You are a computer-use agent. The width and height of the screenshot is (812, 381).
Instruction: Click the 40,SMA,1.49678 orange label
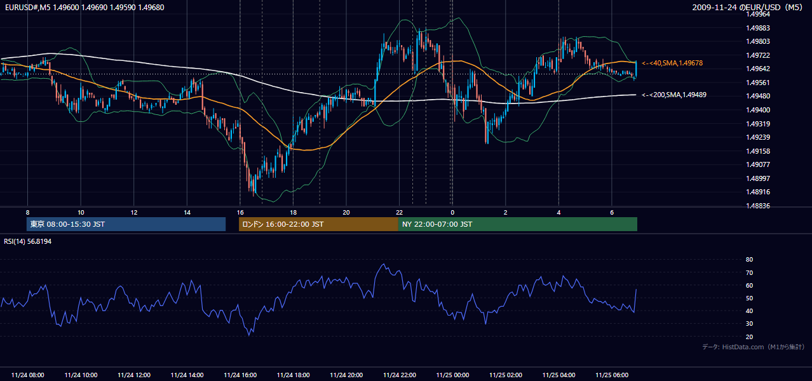pos(672,63)
